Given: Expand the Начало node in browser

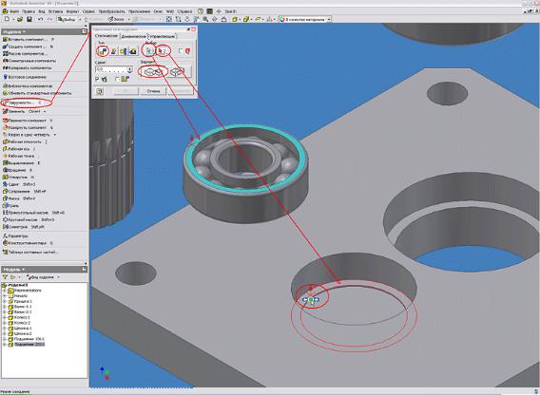Looking at the screenshot, I should click(5, 296).
